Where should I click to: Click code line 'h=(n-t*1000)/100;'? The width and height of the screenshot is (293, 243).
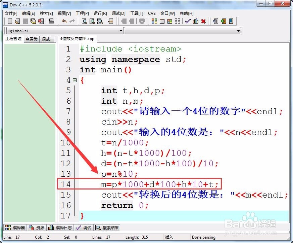pyautogui.click(x=146, y=153)
